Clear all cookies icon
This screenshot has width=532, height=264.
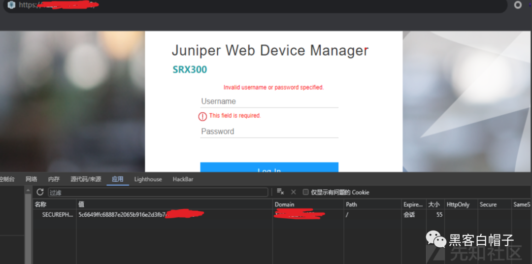[x=280, y=192]
